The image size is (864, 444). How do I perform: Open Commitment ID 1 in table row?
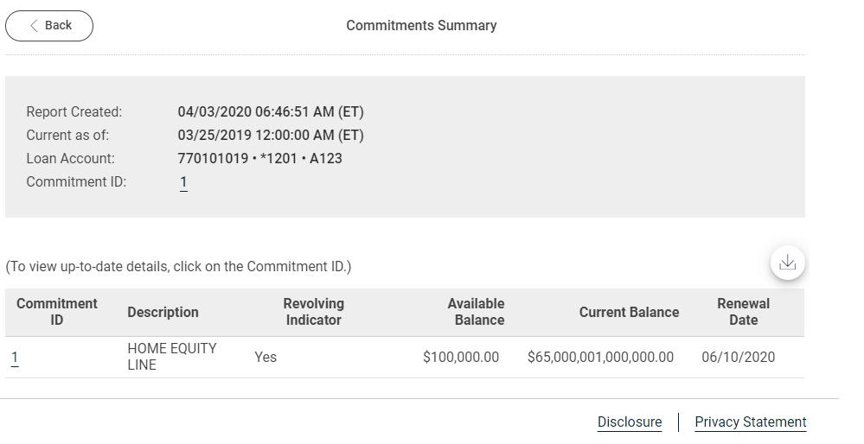click(15, 358)
